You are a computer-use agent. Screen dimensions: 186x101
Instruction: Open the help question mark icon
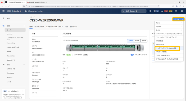pos(176,11)
